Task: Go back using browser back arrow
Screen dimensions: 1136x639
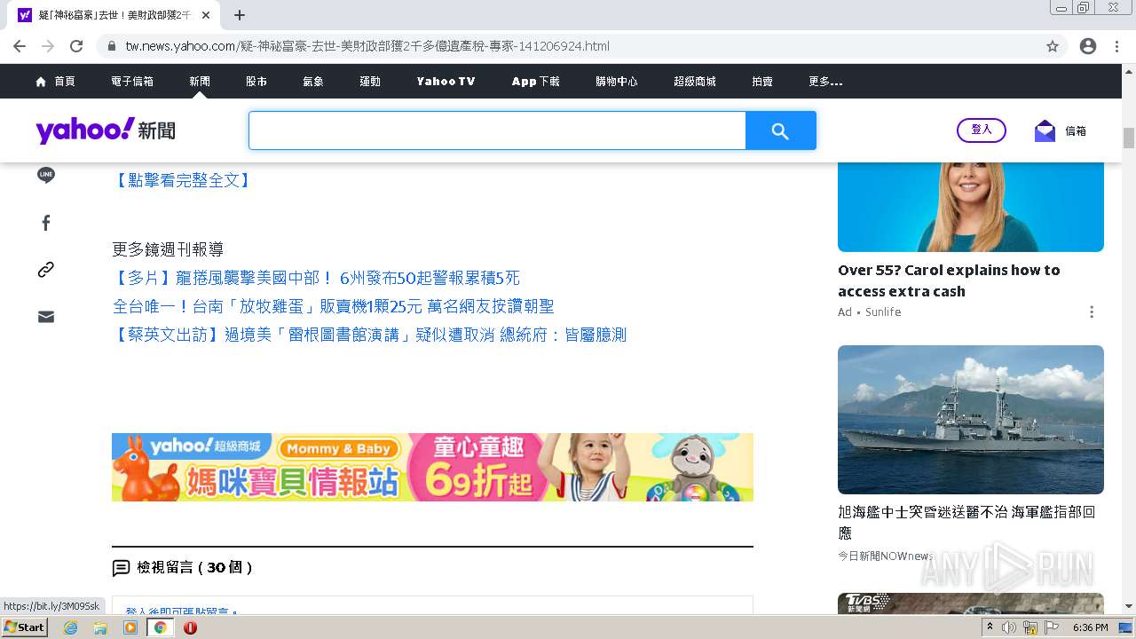Action: tap(20, 46)
